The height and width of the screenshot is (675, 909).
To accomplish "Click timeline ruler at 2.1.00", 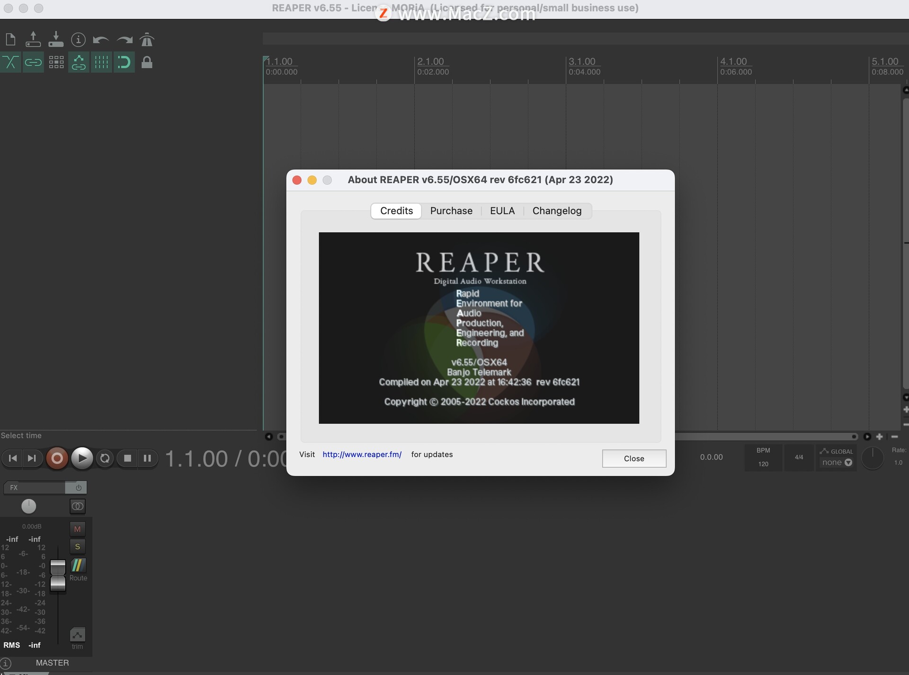I will 430,61.
